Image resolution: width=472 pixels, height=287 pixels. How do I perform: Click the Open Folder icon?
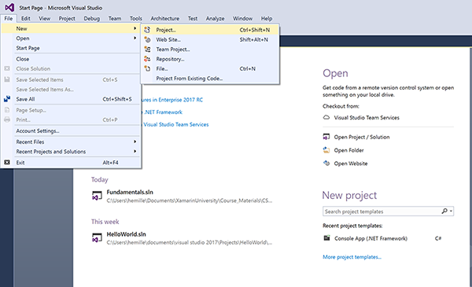[x=326, y=149]
